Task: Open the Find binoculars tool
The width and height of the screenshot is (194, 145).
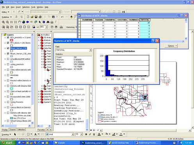Action: point(48,22)
